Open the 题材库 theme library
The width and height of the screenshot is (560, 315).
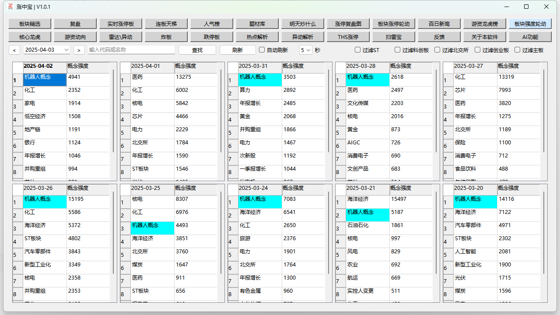tap(257, 23)
